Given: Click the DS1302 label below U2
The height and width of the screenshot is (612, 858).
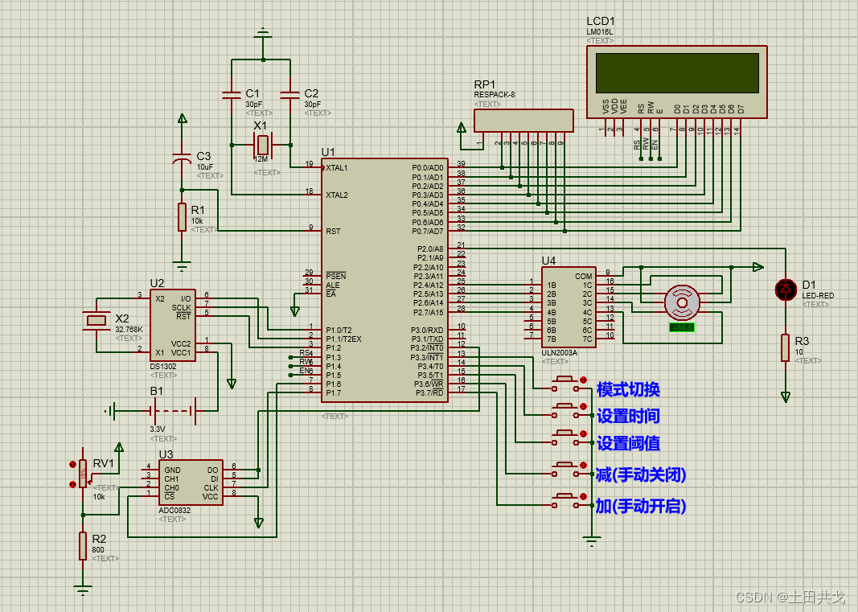Looking at the screenshot, I should coord(163,366).
